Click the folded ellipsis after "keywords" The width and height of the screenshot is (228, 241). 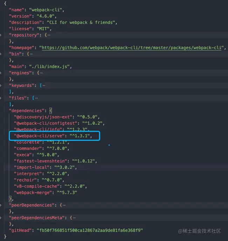click(44, 85)
